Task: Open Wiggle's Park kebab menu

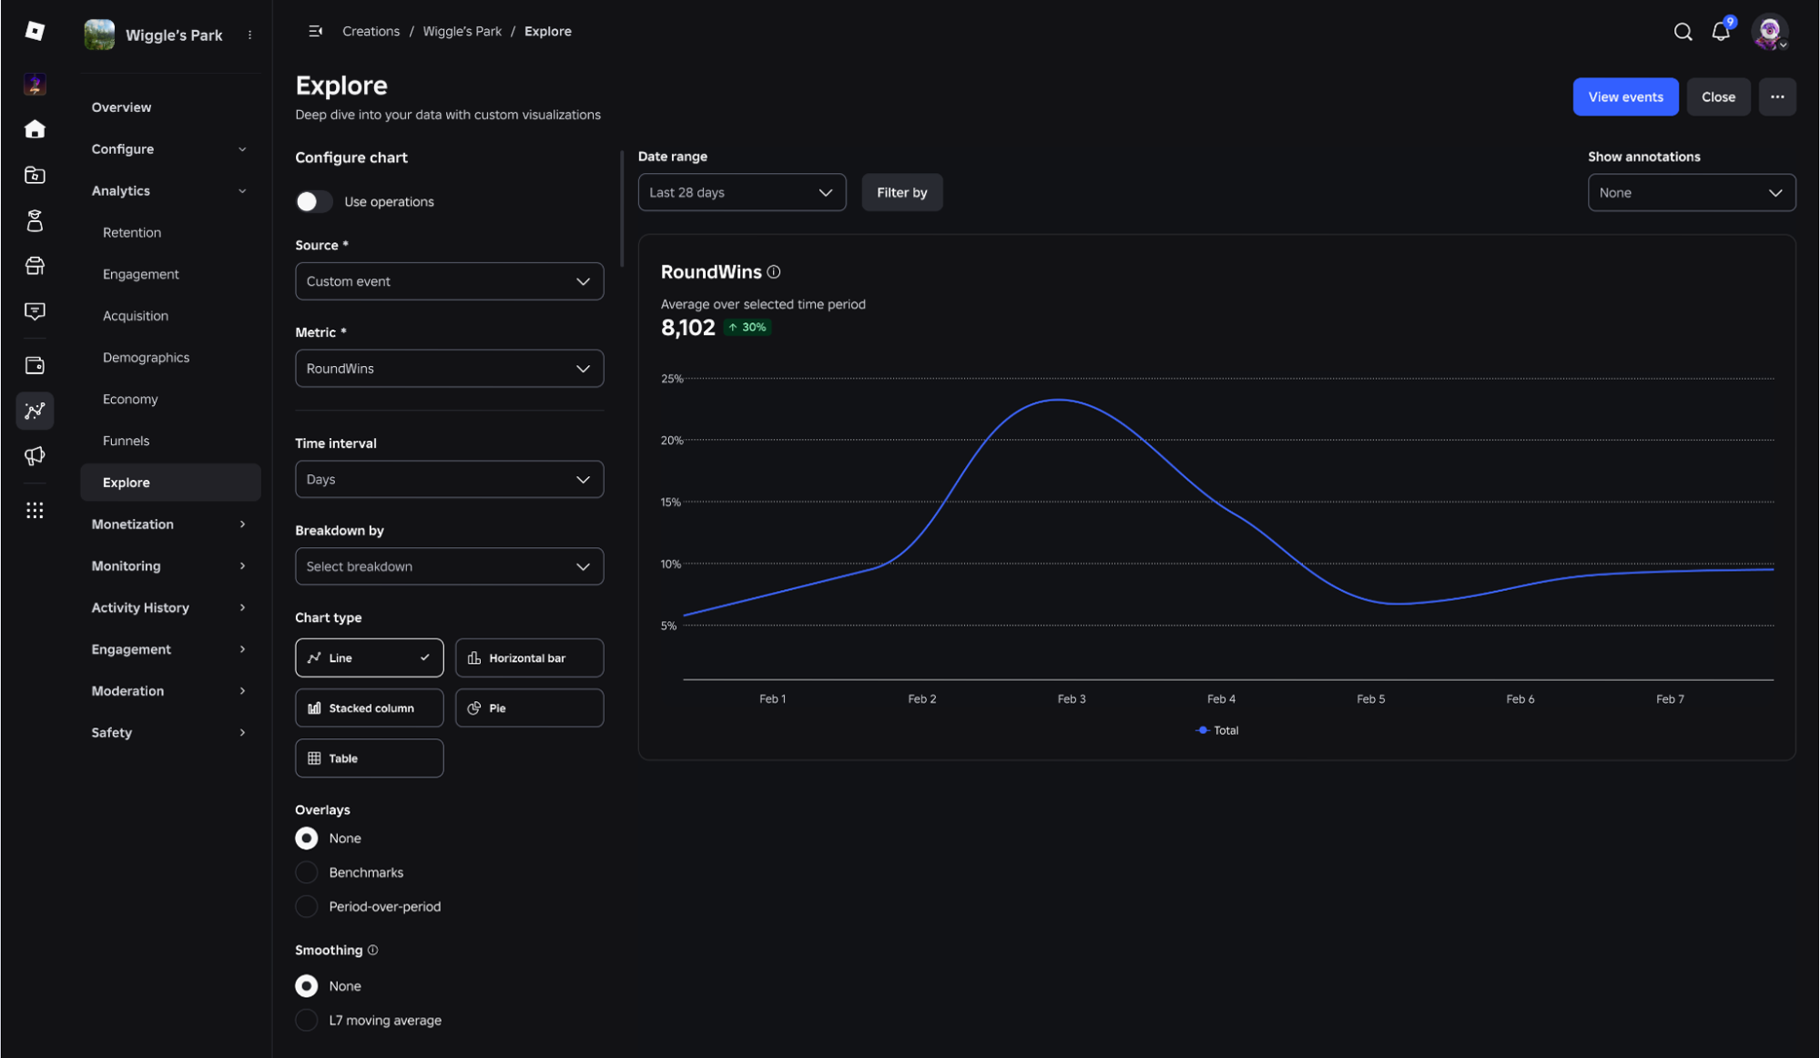Action: tap(249, 35)
